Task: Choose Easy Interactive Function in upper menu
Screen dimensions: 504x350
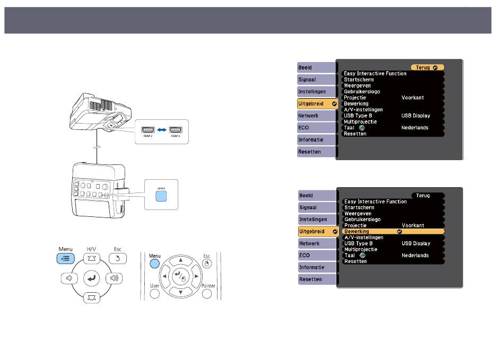Action: point(393,74)
